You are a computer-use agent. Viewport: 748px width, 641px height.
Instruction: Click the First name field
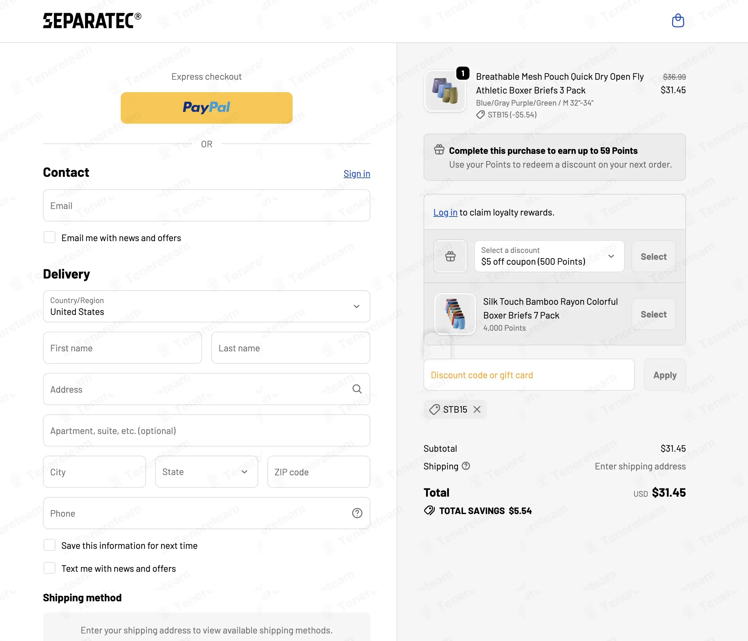[x=122, y=348]
